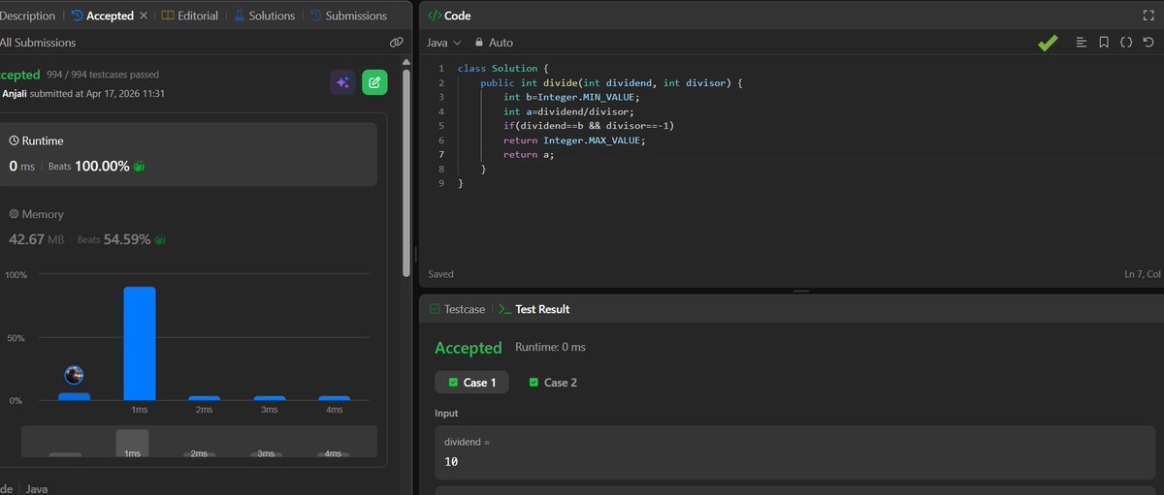Click the 'Saved' status text
The width and height of the screenshot is (1164, 495).
[440, 274]
